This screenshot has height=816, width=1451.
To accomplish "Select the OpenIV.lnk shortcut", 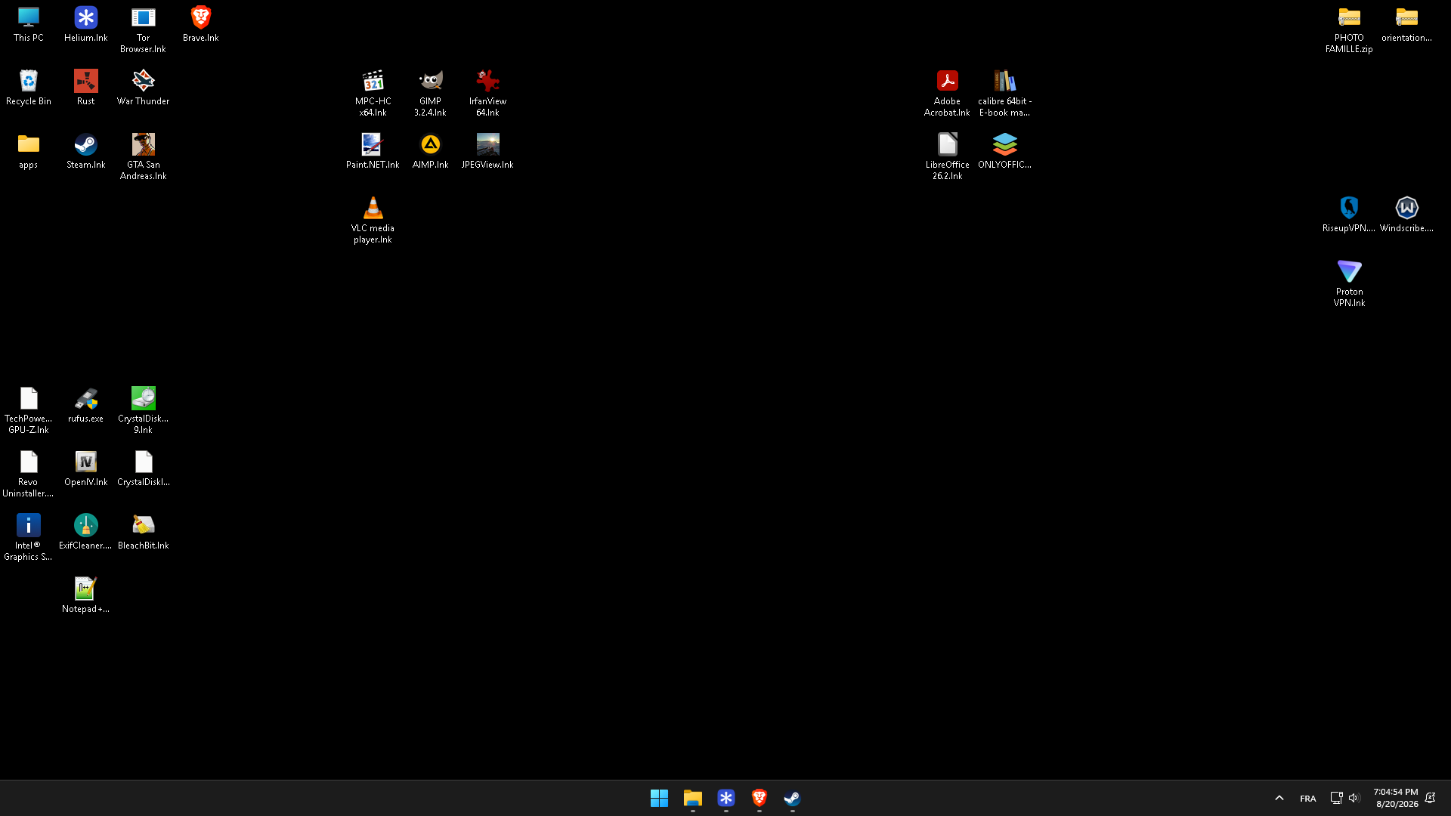I will tap(85, 468).
